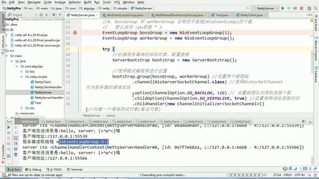The height and width of the screenshot is (179, 319).
Task: Click the scroll from source icon in Project panel
Action: pos(41,15)
